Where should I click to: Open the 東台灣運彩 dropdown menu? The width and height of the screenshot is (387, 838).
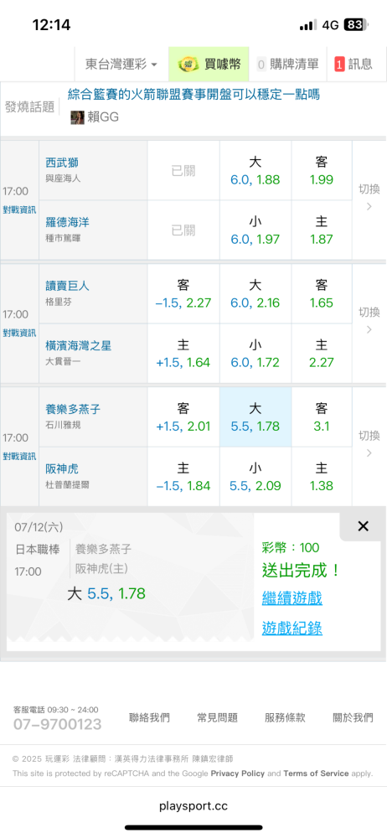tap(121, 65)
